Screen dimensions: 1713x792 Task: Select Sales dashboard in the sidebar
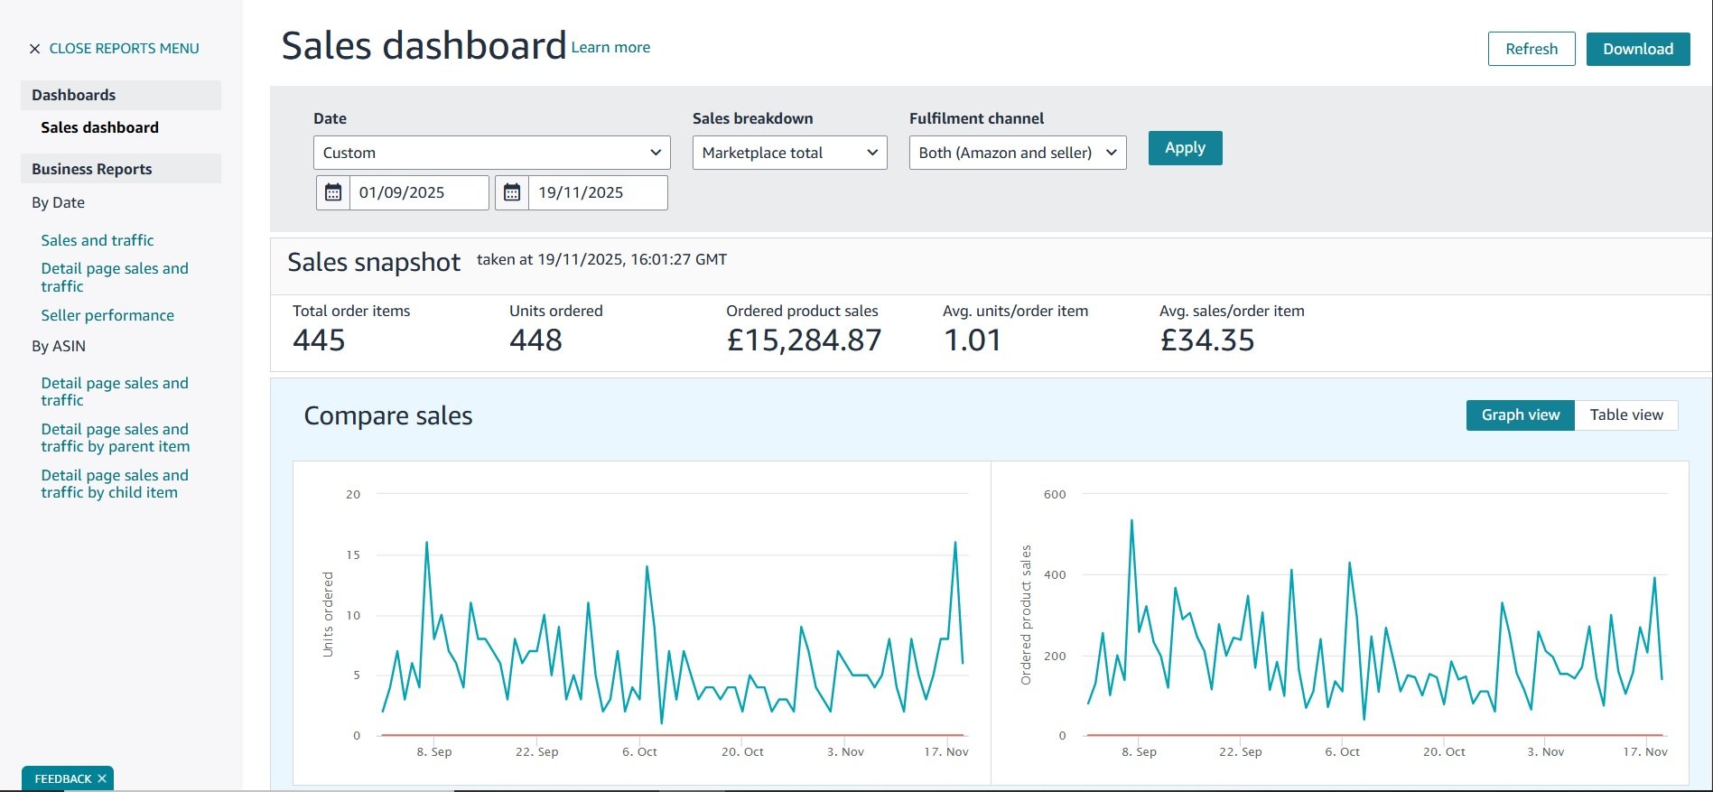point(99,127)
